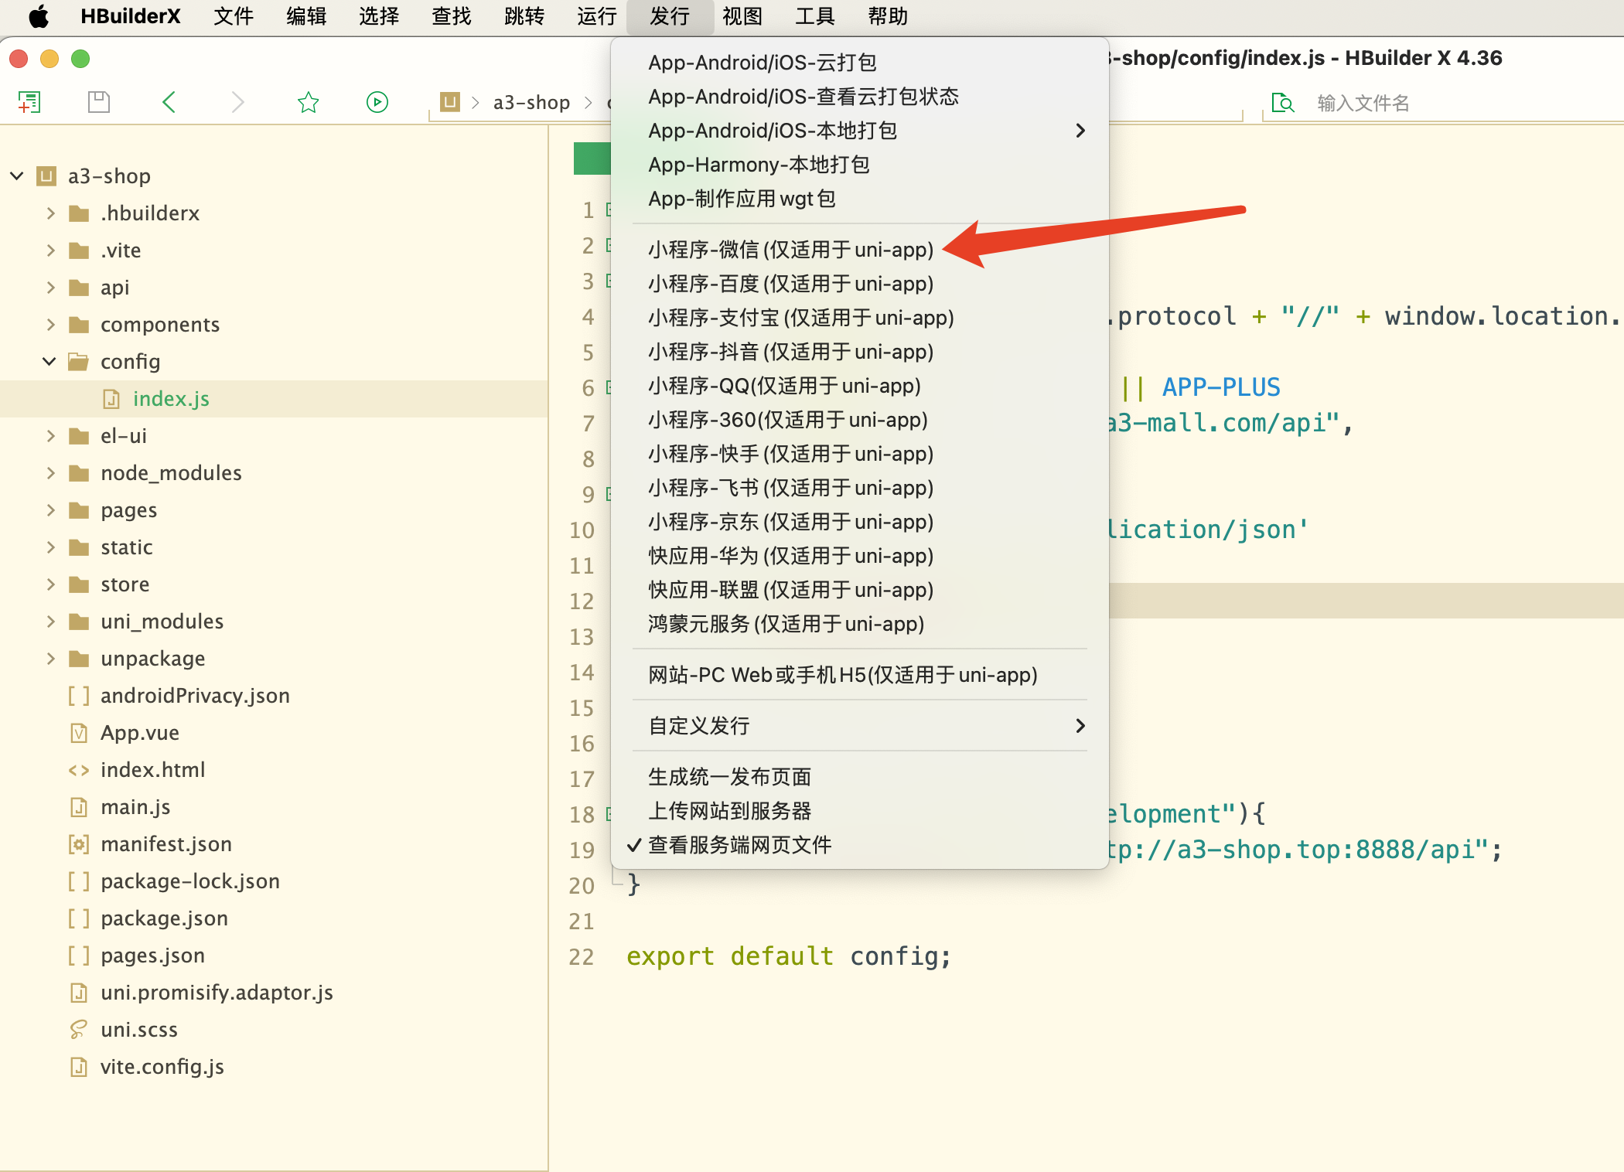Open 自定义发行 submenu
This screenshot has width=1624, height=1172.
click(x=860, y=726)
